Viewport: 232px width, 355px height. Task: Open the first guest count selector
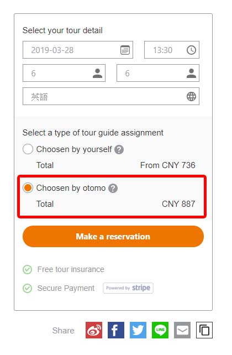coord(64,73)
